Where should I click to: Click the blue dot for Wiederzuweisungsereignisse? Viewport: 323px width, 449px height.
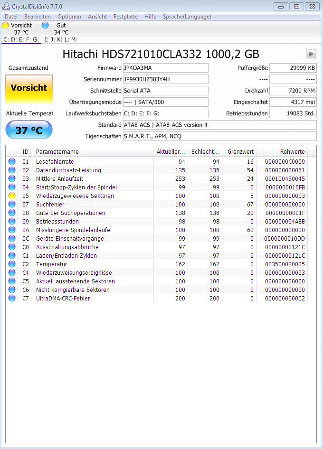click(12, 272)
